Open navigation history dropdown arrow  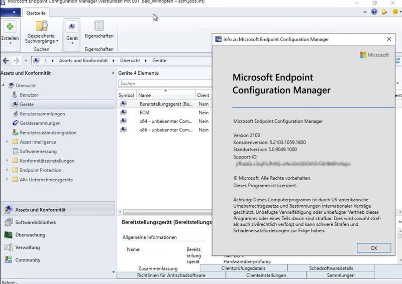tap(26, 61)
